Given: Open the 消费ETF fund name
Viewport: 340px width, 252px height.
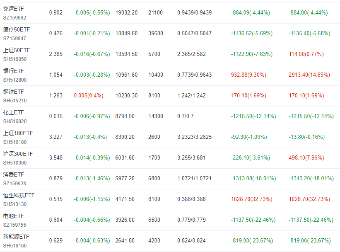Looking at the screenshot, I should coord(13,175).
